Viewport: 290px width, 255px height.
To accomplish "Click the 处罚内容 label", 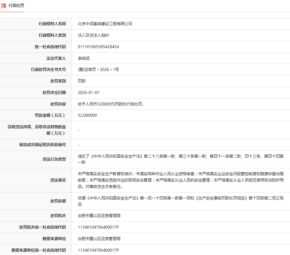I will pos(58,104).
